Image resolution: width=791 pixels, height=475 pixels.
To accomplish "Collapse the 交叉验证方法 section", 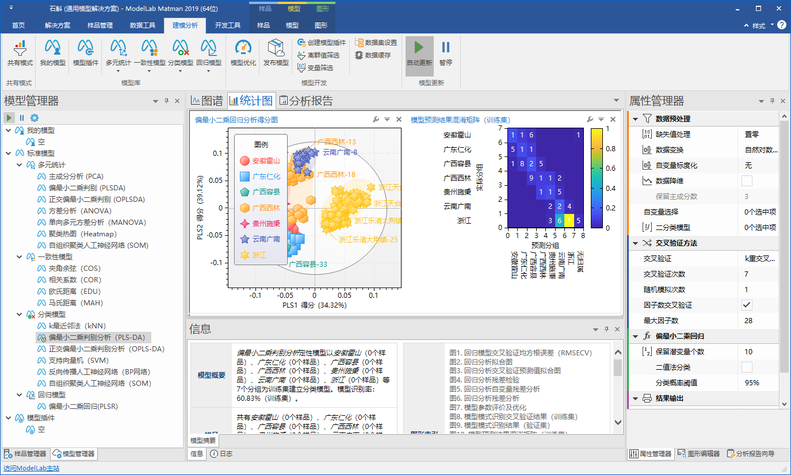I will point(636,243).
